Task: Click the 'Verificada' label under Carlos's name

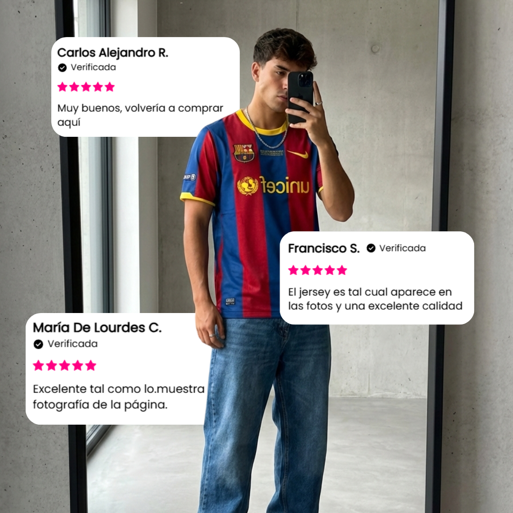Action: pos(93,67)
